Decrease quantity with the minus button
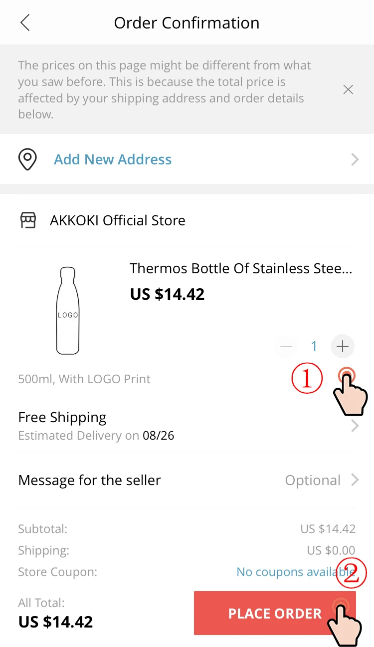 click(286, 346)
